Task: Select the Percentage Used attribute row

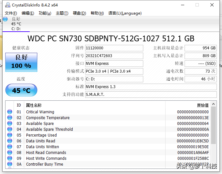Action: 108,135
